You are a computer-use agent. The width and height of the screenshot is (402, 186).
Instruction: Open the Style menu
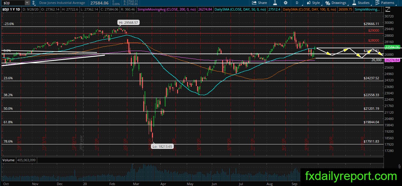[x=313, y=3]
